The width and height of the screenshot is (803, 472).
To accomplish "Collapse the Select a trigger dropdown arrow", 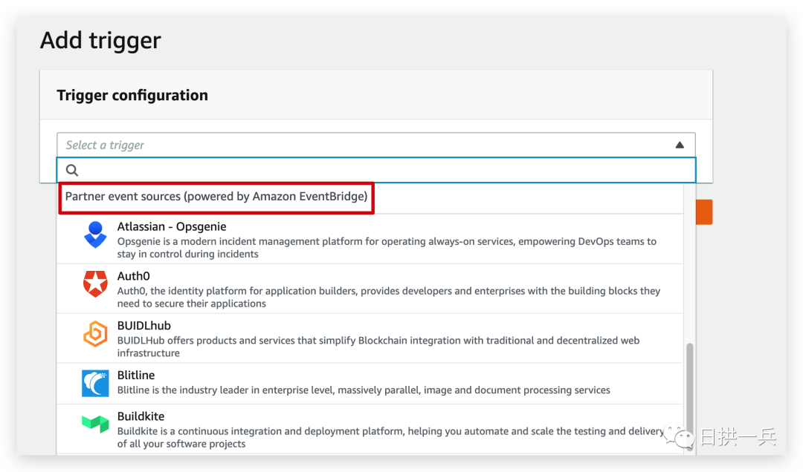I will click(680, 145).
